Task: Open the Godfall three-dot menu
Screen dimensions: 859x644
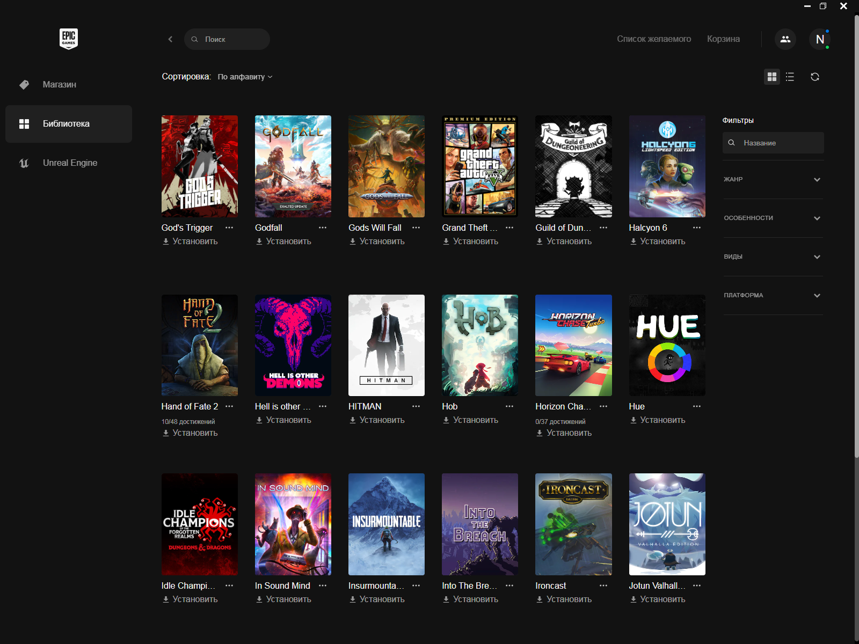Action: (323, 228)
